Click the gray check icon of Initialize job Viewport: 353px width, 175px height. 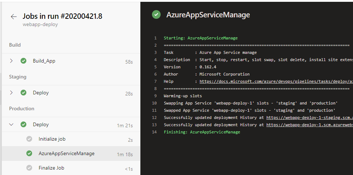29,139
